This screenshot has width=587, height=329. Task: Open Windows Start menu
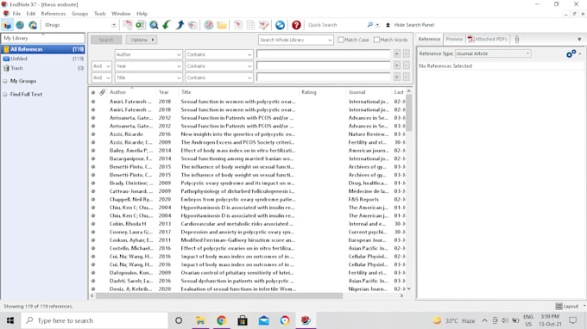(10, 320)
